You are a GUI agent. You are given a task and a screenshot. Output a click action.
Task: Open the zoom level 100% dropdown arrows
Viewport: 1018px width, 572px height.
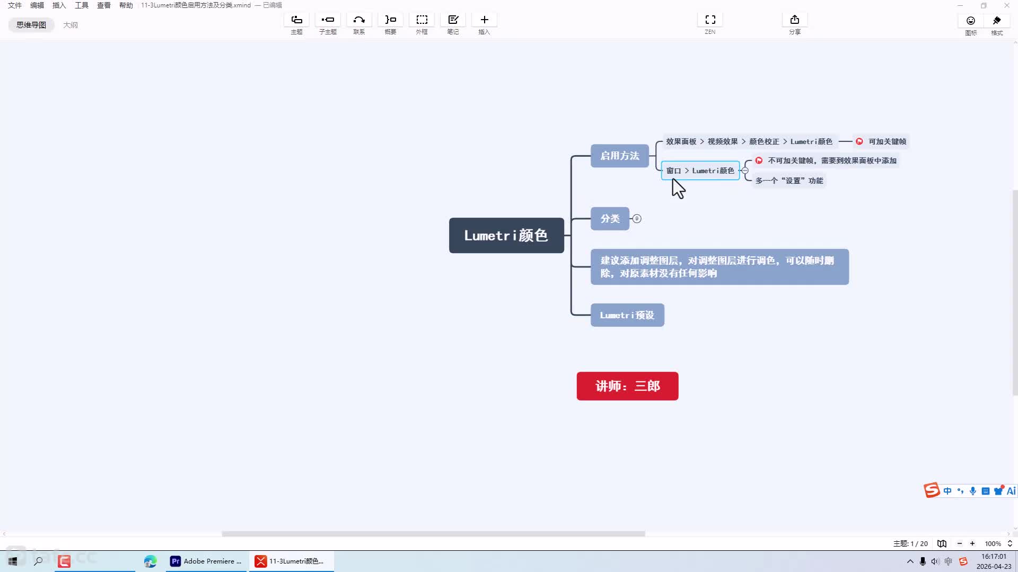1010,543
